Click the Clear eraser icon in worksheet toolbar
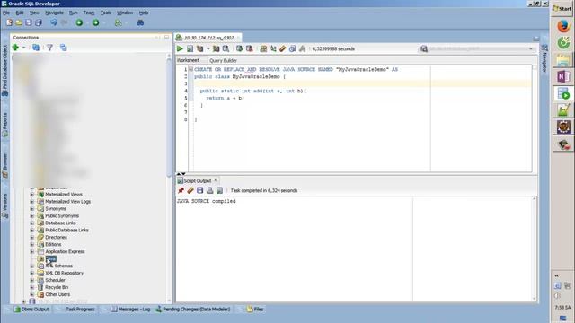The height and width of the screenshot is (323, 575). [283, 48]
